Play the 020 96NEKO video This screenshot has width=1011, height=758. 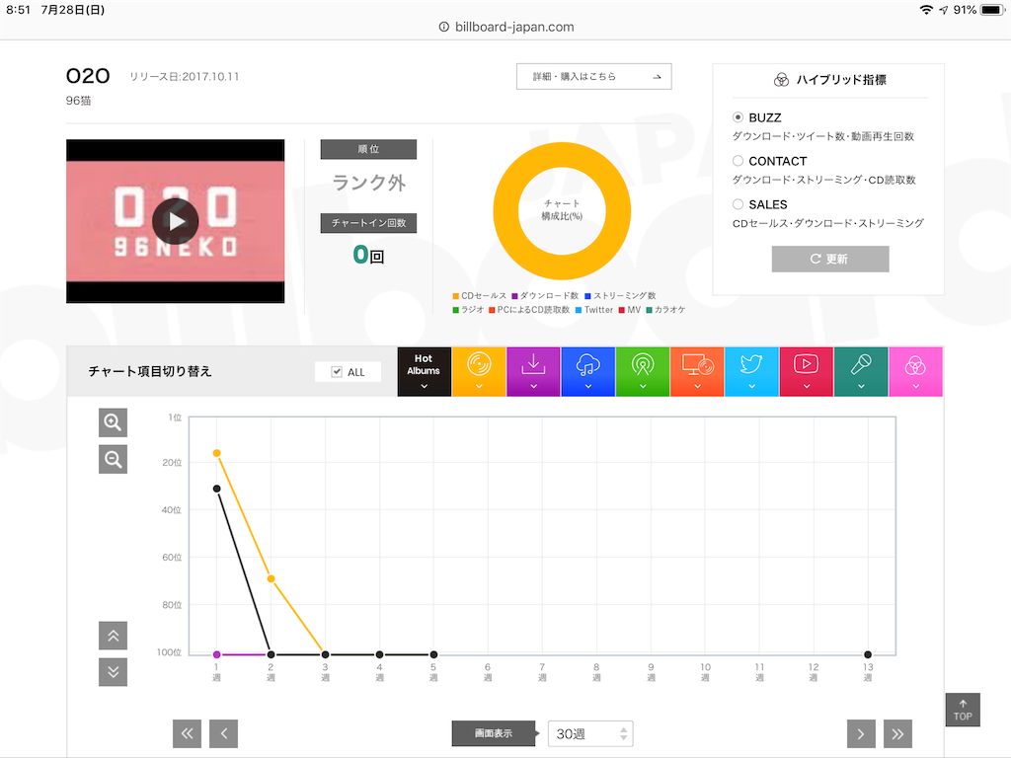click(176, 221)
